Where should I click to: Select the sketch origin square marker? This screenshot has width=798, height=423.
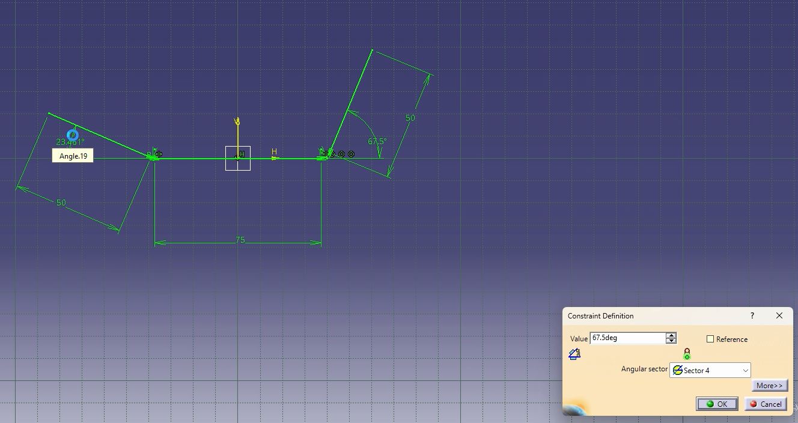pos(238,158)
